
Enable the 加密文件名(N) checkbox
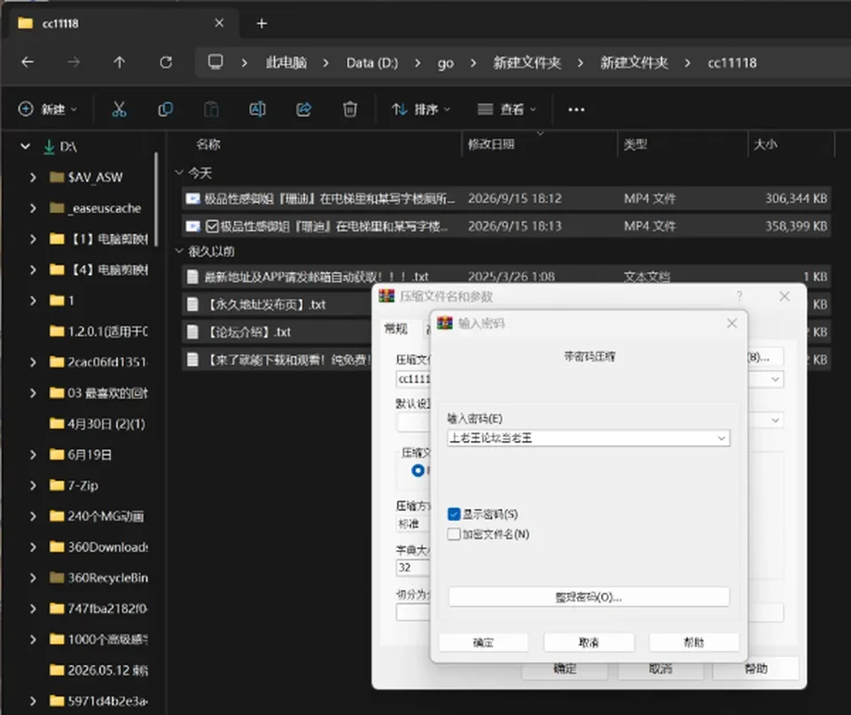(454, 534)
